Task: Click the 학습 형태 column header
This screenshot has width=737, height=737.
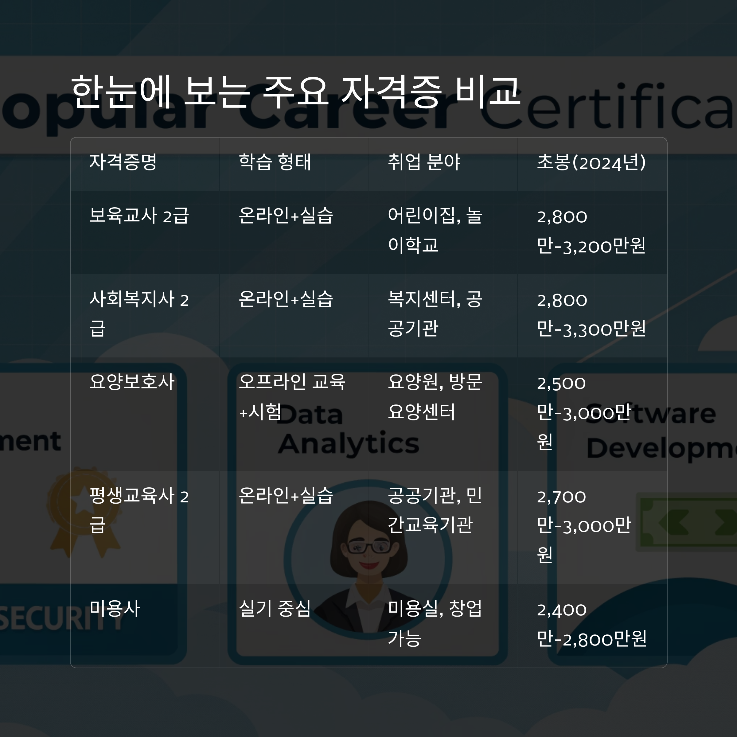Action: point(275,162)
